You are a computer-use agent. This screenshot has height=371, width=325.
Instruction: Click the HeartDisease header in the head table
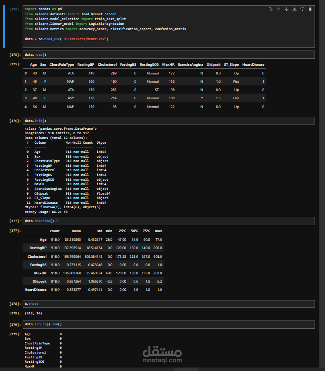pyautogui.click(x=253, y=64)
